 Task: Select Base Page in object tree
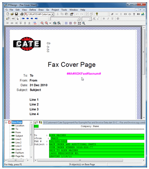[17, 122]
